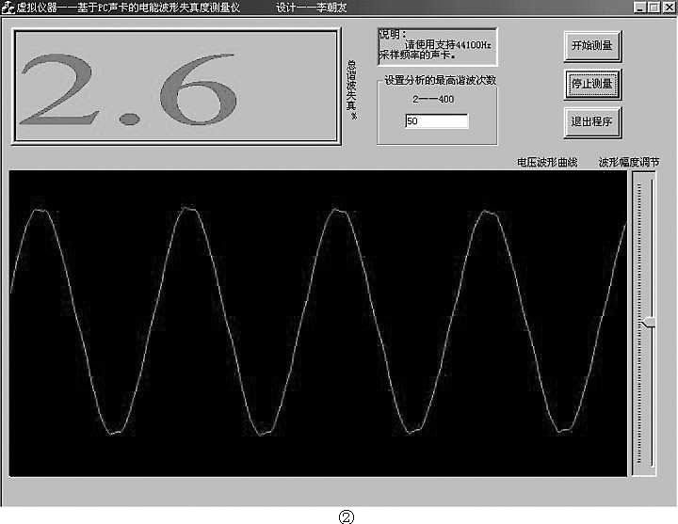Close the distortion meter window
678x524 pixels.
pos(669,8)
